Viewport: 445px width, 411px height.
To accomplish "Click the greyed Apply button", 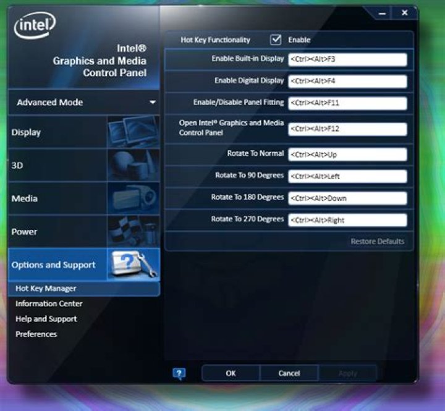I will click(347, 373).
